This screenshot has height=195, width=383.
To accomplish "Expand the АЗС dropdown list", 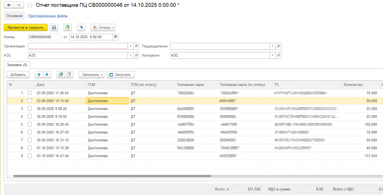I will point(131,55).
